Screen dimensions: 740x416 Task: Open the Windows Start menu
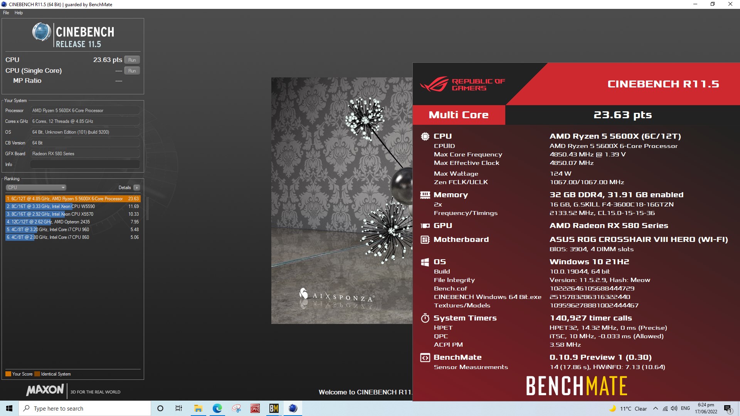[9, 408]
